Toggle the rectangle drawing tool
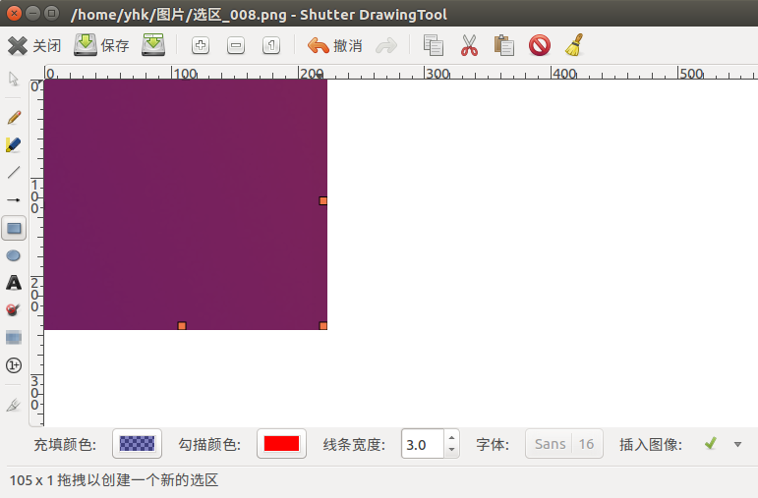The image size is (758, 498). click(14, 228)
